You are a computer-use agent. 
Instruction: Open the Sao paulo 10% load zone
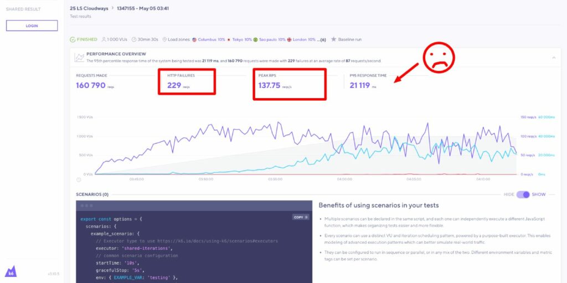point(272,39)
